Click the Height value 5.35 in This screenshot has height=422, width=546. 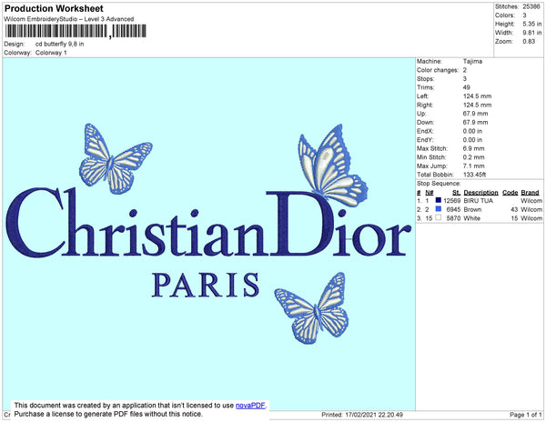point(532,24)
